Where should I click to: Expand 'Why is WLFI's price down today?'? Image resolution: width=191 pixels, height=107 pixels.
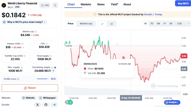coord(25,22)
